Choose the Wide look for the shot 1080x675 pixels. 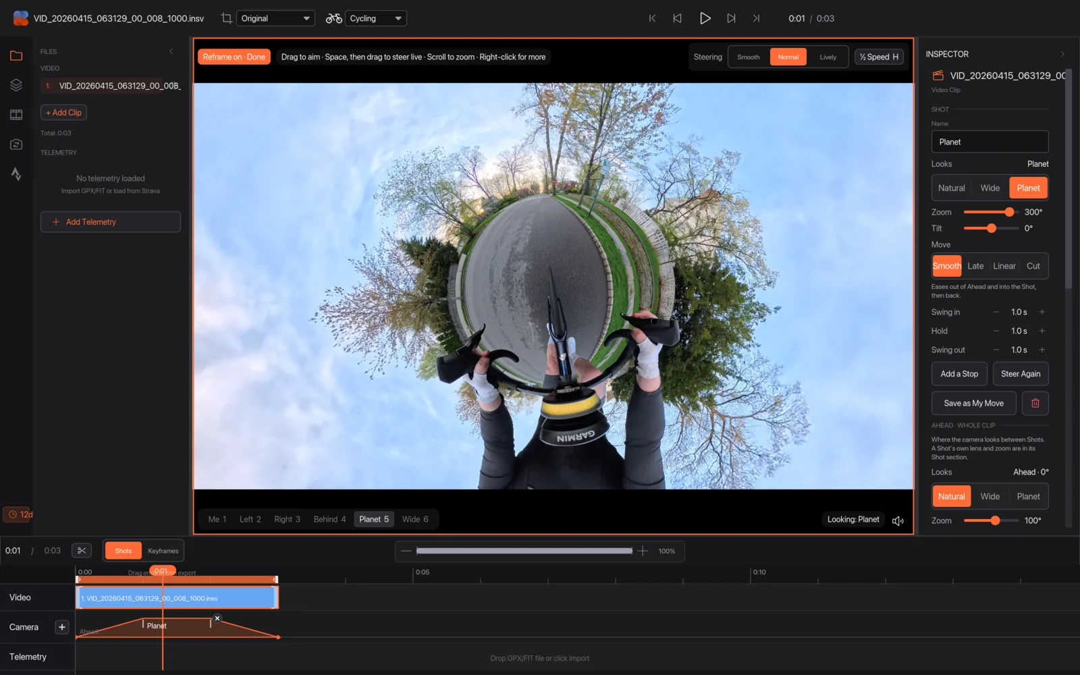click(990, 188)
